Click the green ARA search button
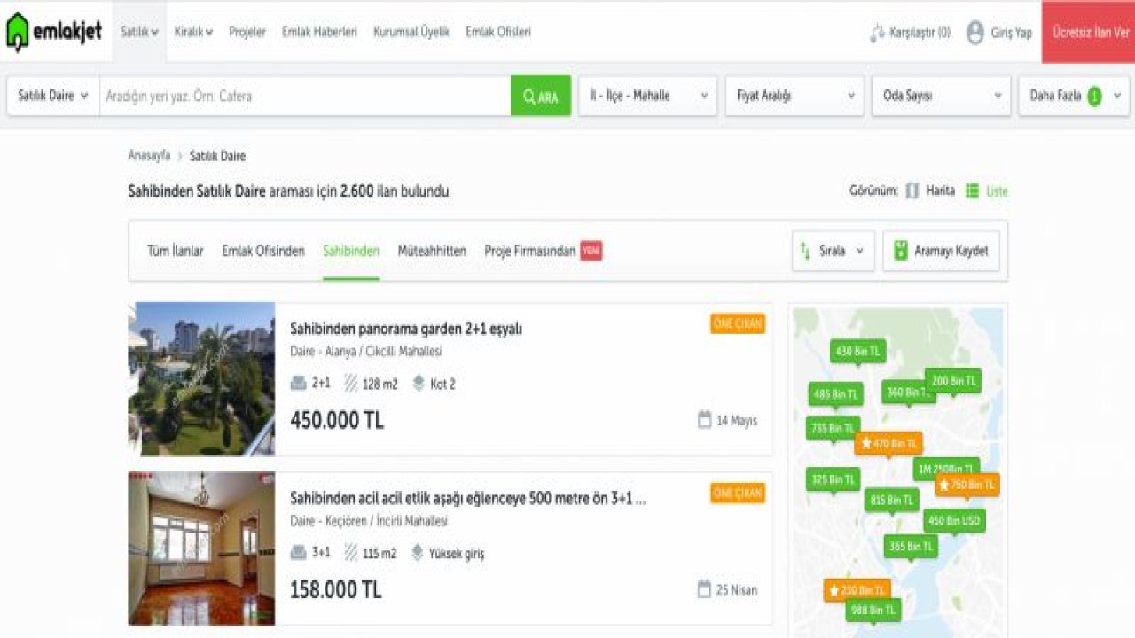This screenshot has height=638, width=1135. [540, 97]
